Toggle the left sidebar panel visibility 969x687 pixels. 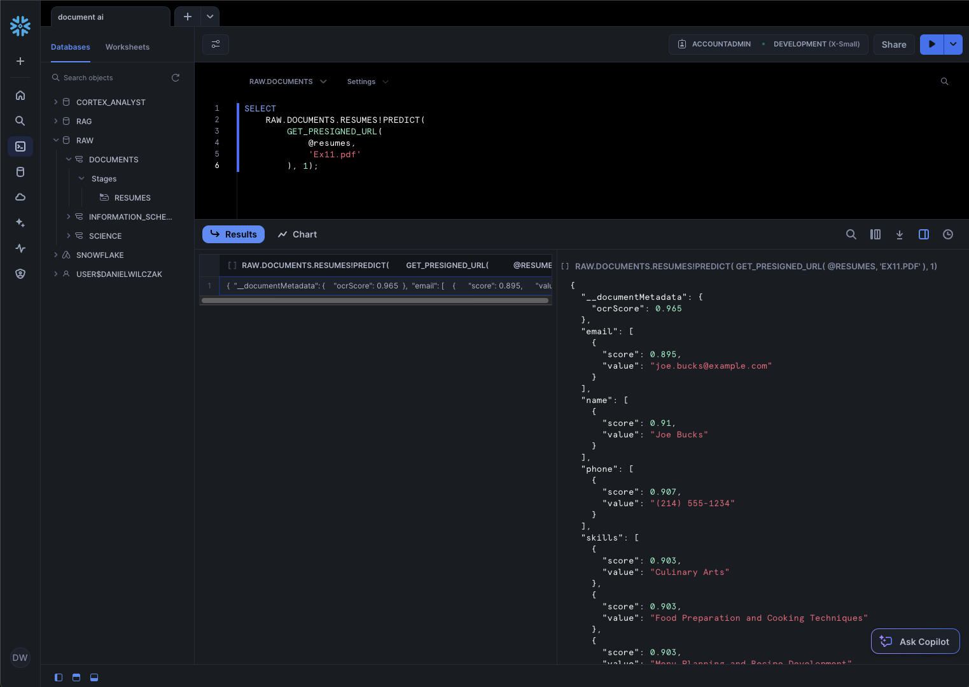(59, 677)
